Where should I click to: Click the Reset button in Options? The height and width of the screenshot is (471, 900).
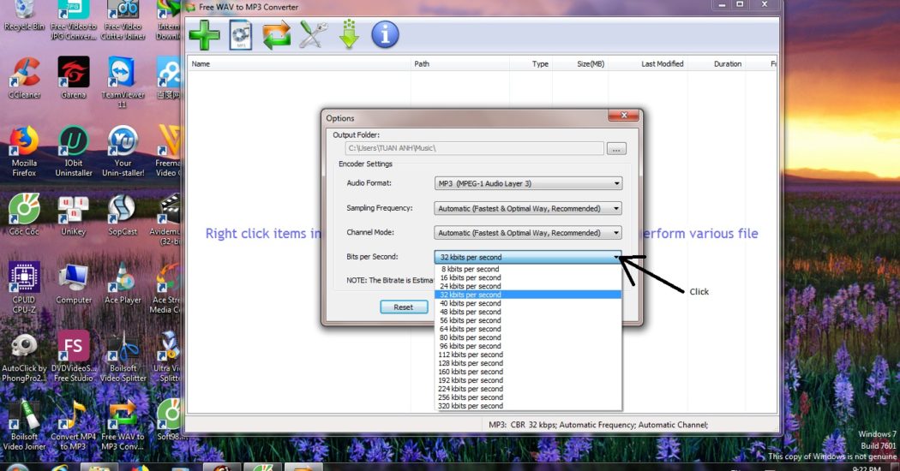click(x=404, y=307)
